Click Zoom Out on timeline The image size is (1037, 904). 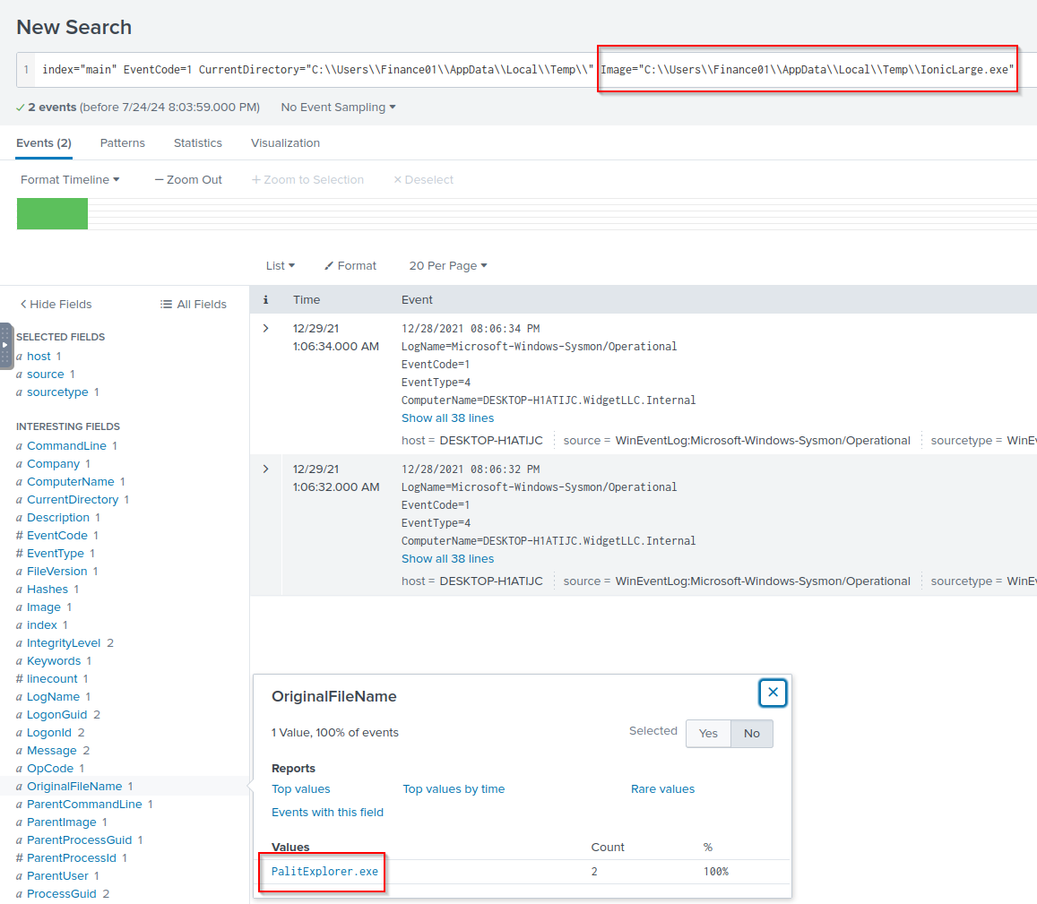pyautogui.click(x=188, y=179)
